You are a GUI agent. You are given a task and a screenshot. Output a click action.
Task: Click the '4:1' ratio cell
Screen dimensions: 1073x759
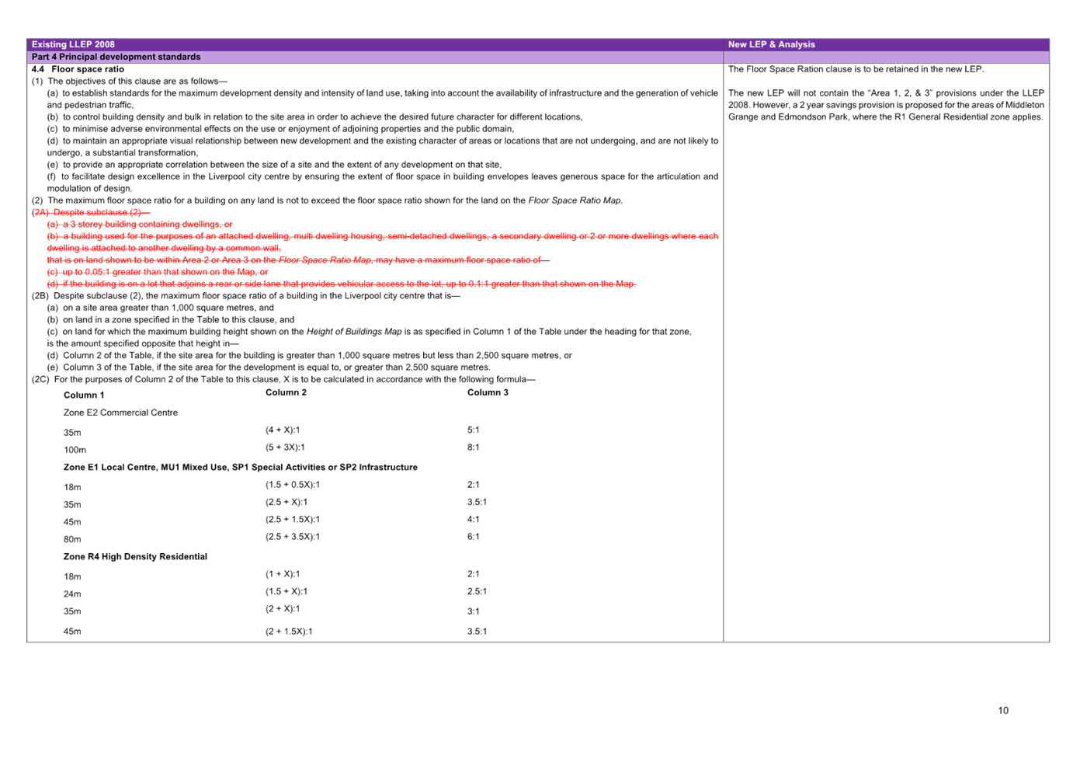[474, 520]
